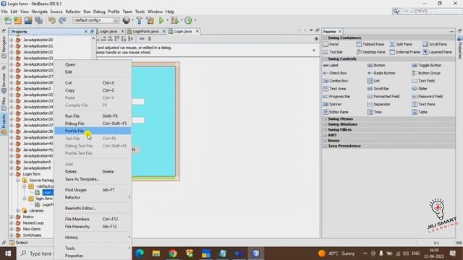Click the Open Project toolbar icon
463x260 pixels.
(28, 20)
